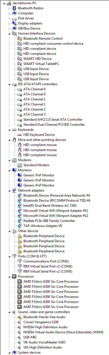Click the Computer category icon
109x355 pixels.
[x=14, y=13]
